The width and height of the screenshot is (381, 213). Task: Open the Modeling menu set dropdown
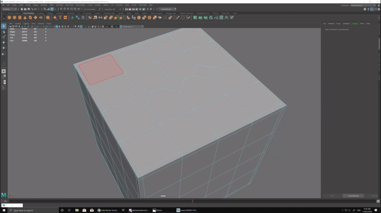[x=9, y=9]
